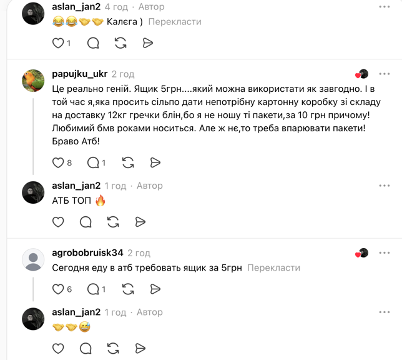View author-liked badge on papujku_ukr comment
Viewport: 402px width, 360px height.
click(362, 74)
